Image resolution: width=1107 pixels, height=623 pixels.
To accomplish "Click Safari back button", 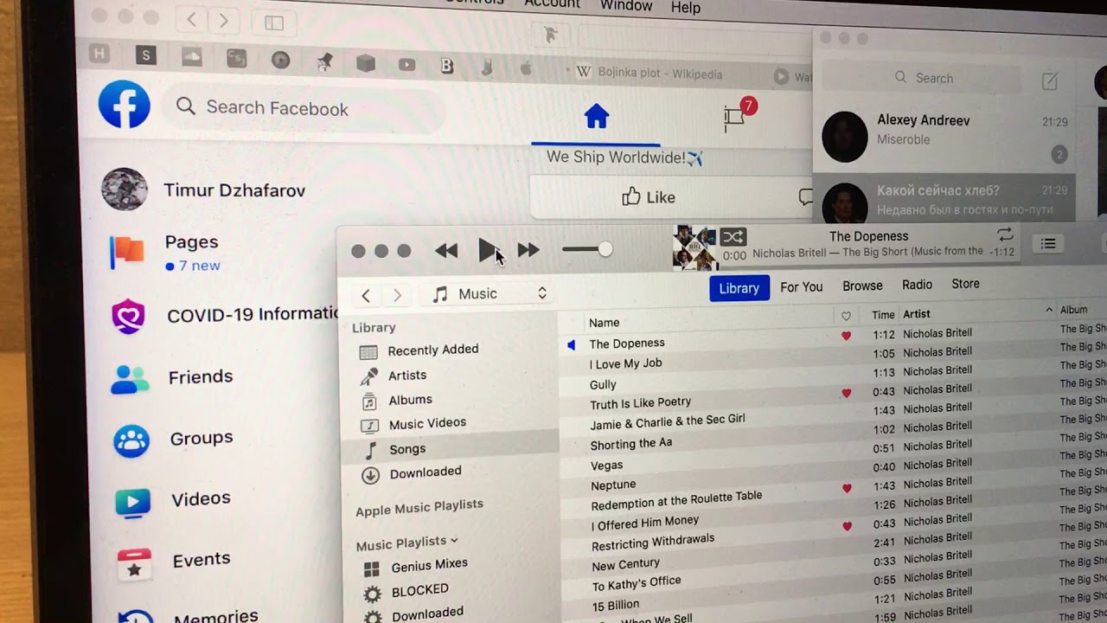I will 192,19.
